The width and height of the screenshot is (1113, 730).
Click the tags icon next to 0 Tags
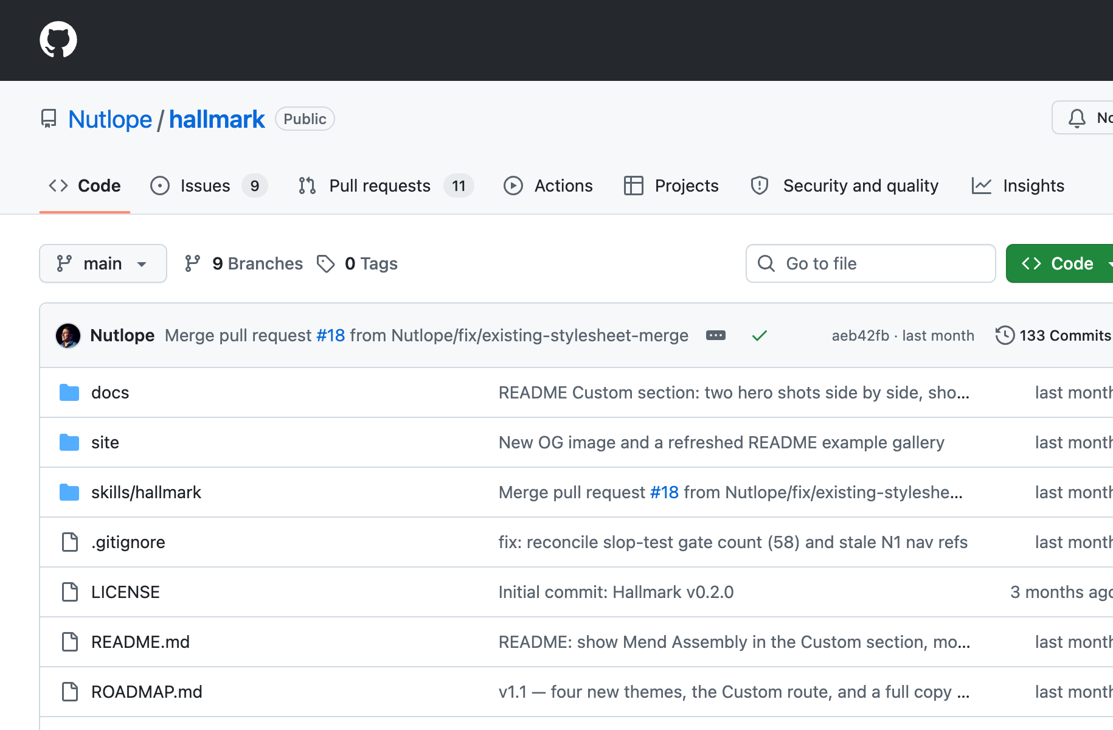tap(326, 263)
